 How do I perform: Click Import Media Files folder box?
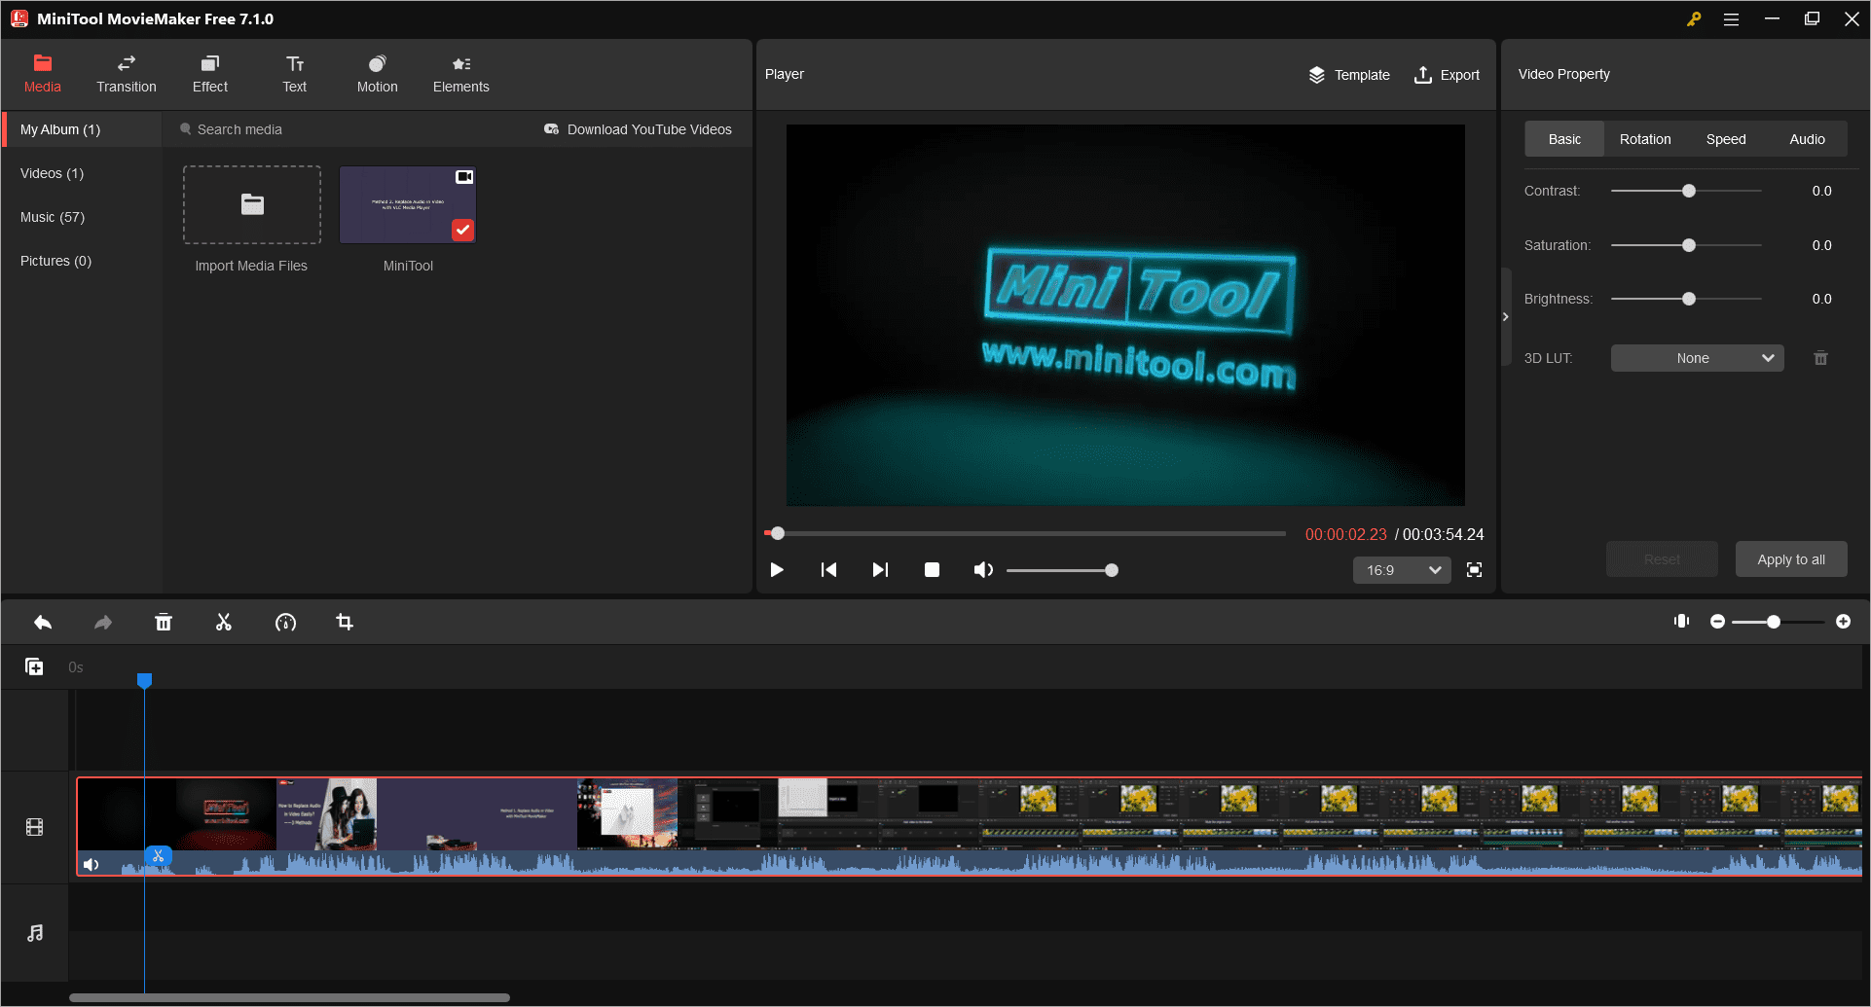[252, 204]
